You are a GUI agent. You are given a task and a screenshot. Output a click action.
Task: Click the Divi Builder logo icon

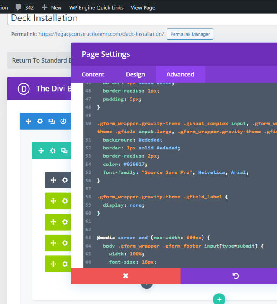23,89
